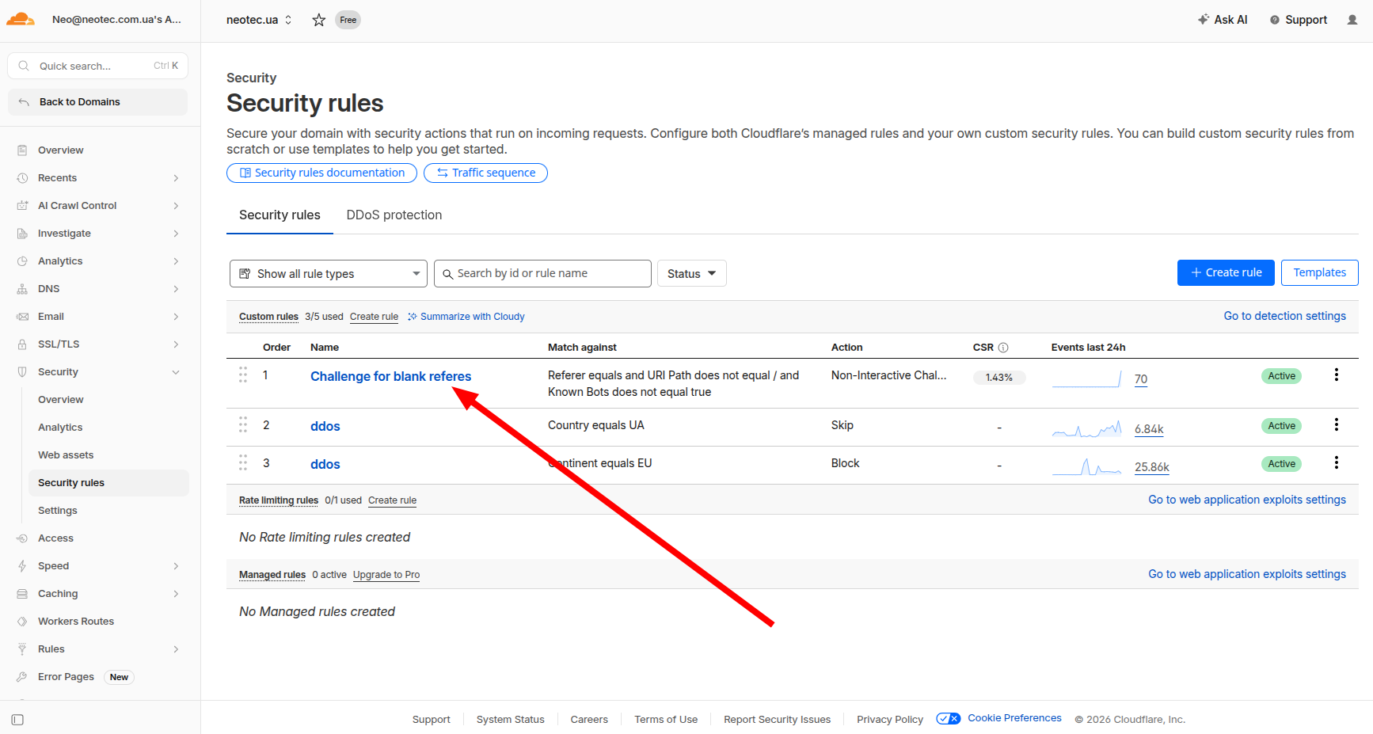
Task: Click Summarize with Cloudy
Action: point(466,317)
